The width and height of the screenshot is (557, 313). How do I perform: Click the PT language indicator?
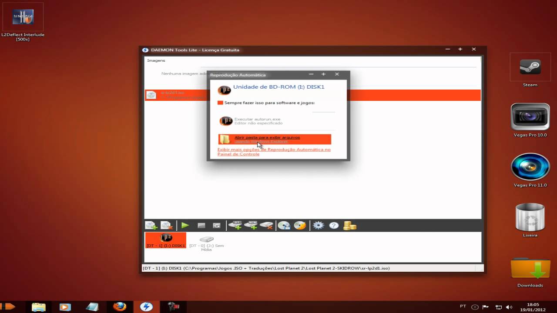463,306
